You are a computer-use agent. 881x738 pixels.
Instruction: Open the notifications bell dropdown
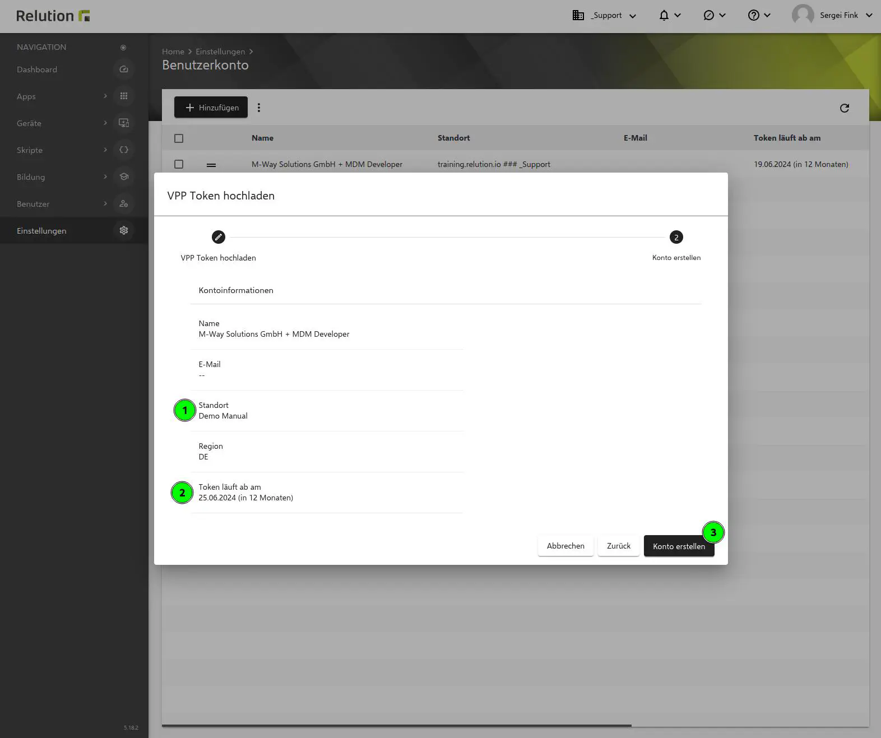coord(669,16)
